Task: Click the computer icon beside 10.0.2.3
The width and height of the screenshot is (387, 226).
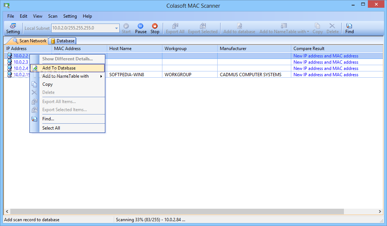Action: point(9,62)
